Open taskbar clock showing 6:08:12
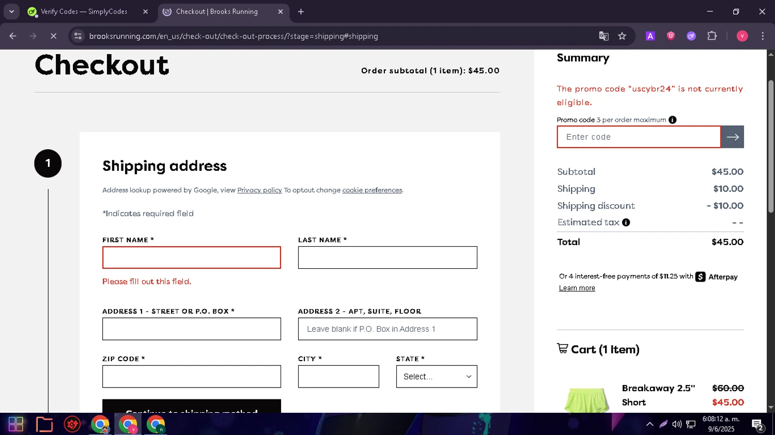The height and width of the screenshot is (435, 775). pos(721,424)
